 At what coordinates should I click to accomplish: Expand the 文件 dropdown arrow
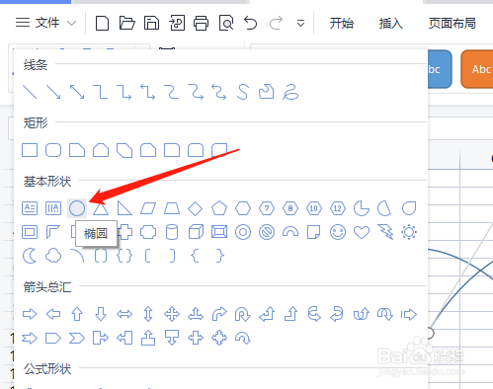[x=71, y=23]
